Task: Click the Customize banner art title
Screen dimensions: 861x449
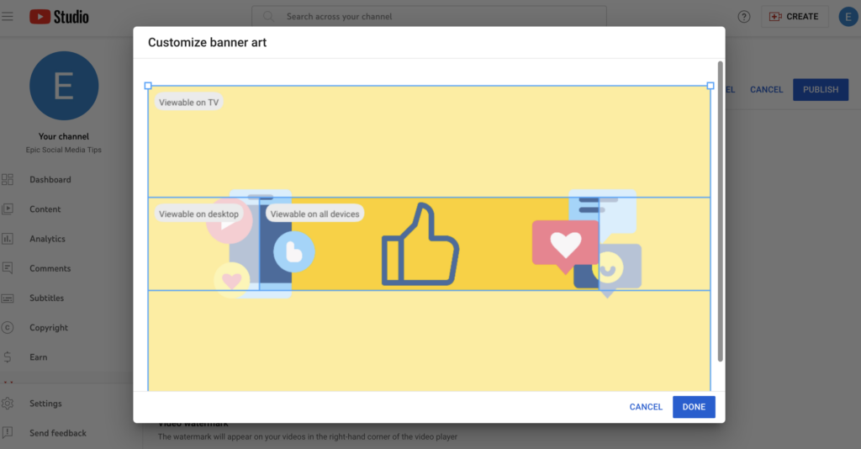Action: pos(207,42)
